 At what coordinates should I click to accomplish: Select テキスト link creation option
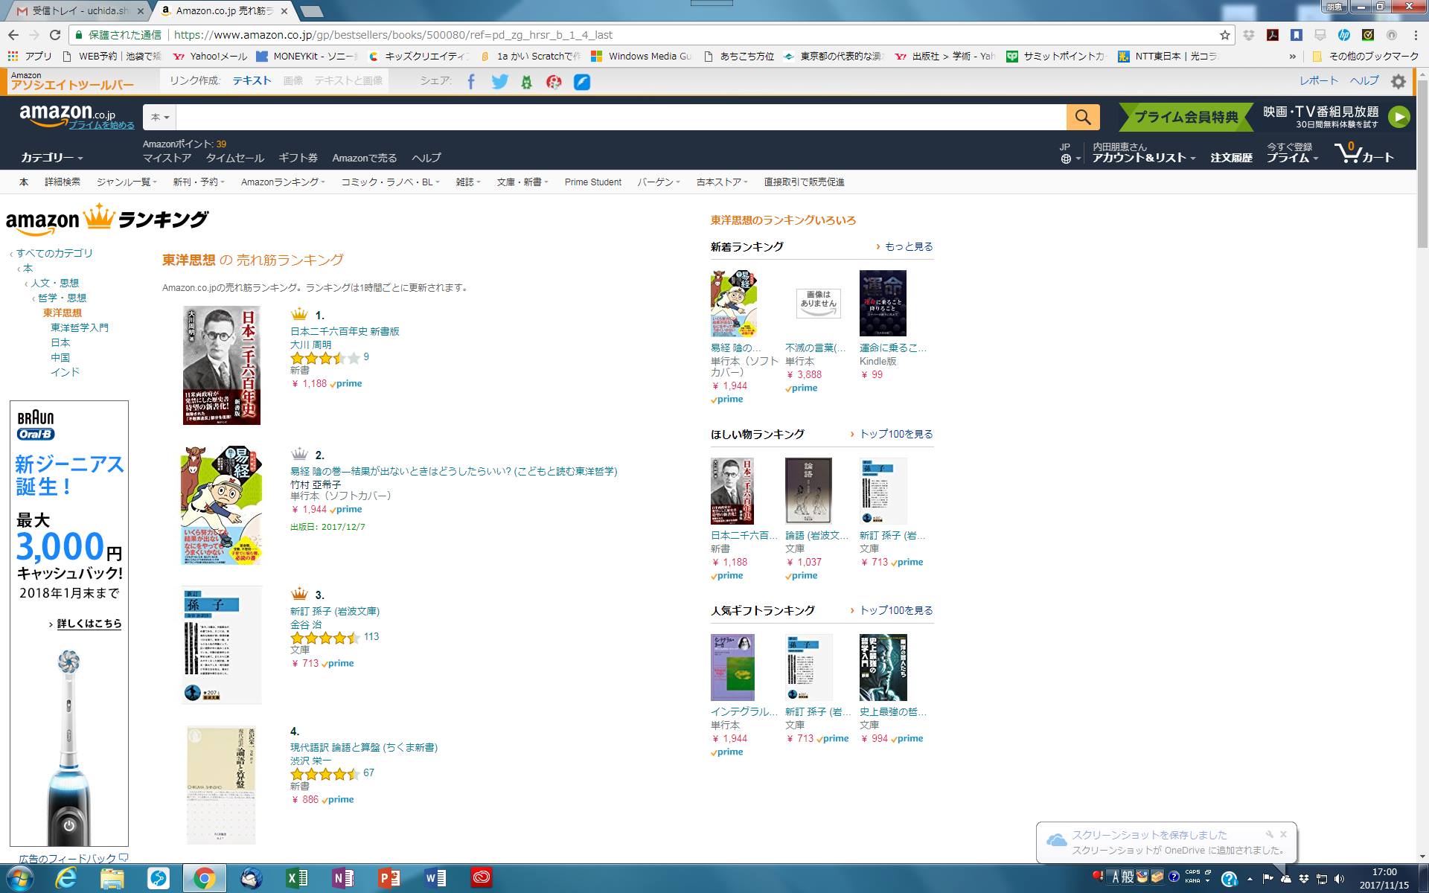pos(252,80)
